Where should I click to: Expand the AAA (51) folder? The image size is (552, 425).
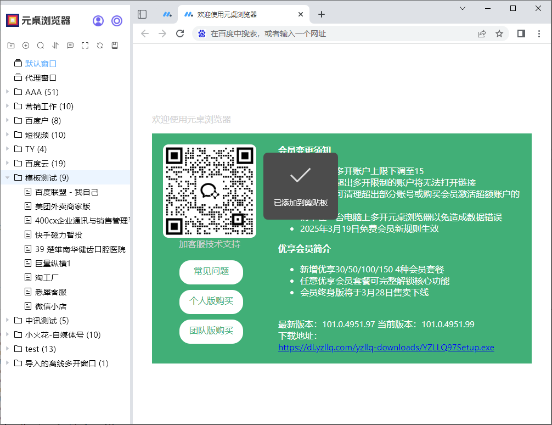pyautogui.click(x=7, y=92)
